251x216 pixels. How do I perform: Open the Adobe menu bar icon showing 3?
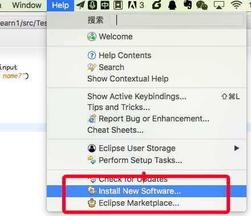coord(136,5)
